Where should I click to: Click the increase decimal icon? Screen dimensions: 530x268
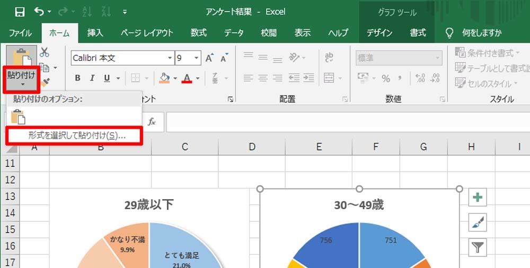pos(420,78)
